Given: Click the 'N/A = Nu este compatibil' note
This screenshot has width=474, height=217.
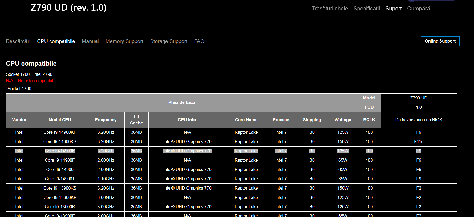Looking at the screenshot, I should pyautogui.click(x=30, y=81).
